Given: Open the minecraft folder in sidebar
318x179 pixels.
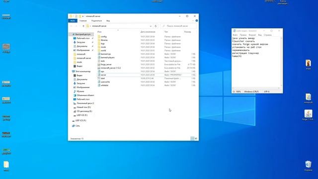Looking at the screenshot, I should click(x=81, y=54).
